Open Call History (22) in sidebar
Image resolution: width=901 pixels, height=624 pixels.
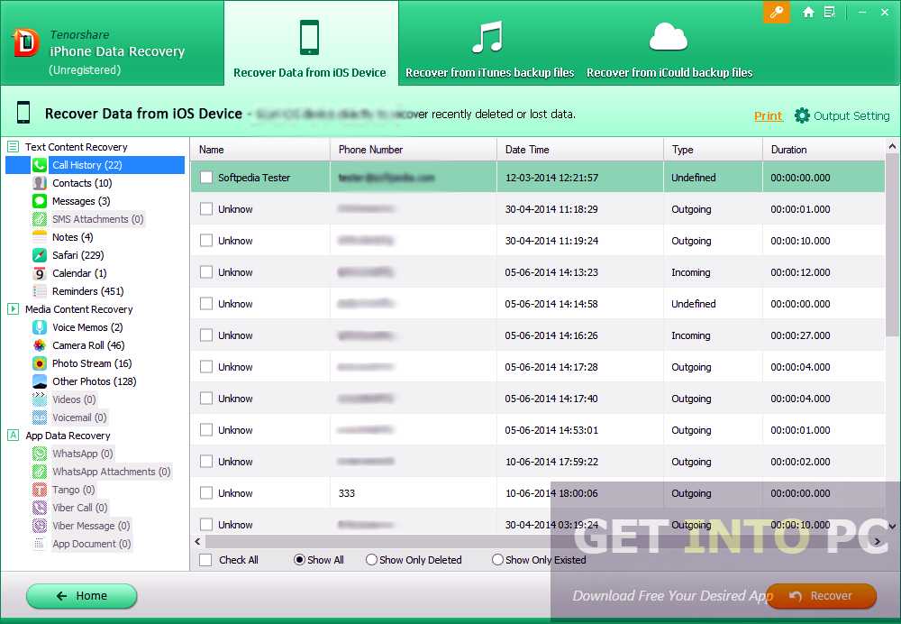[95, 165]
